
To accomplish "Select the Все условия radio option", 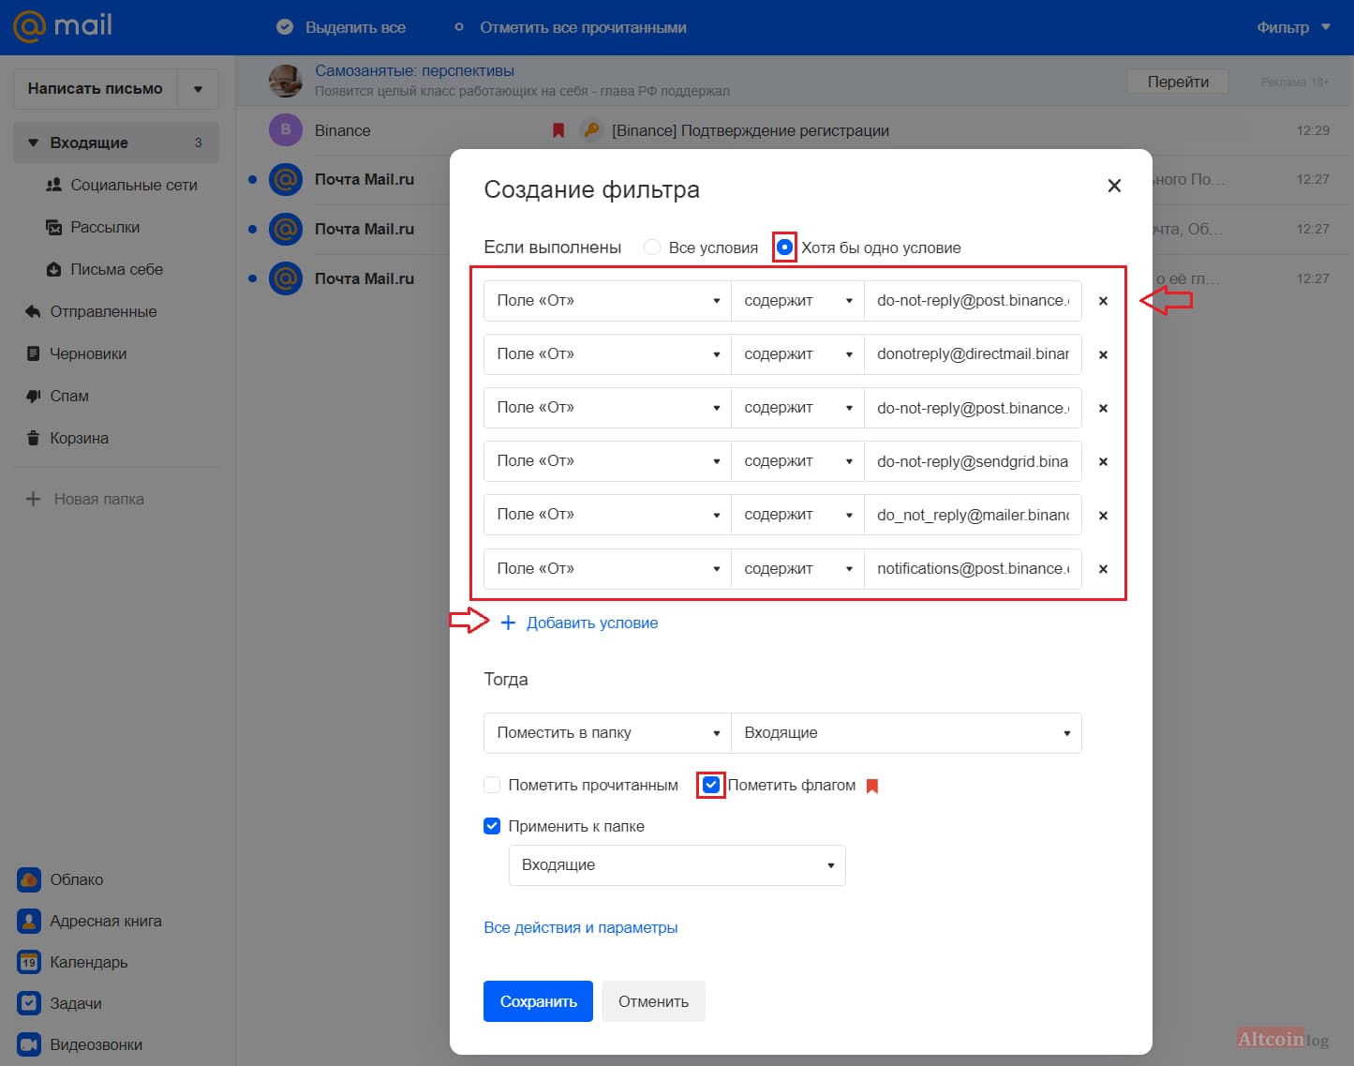I will pos(652,248).
